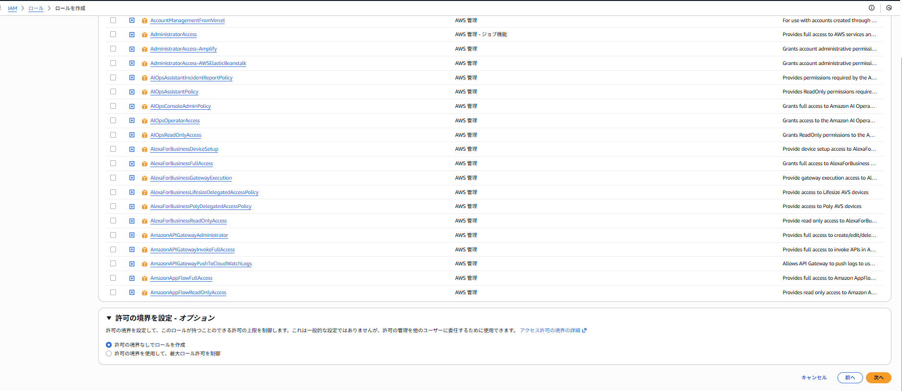The width and height of the screenshot is (902, 391).
Task: Click the external link icon after アクセス許可の境界の詳細
Action: pos(584,330)
